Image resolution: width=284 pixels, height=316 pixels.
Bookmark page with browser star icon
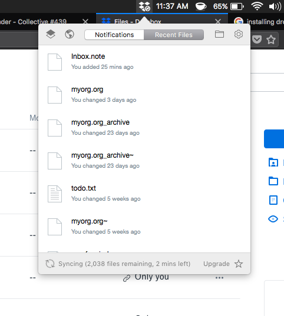pos(271,39)
